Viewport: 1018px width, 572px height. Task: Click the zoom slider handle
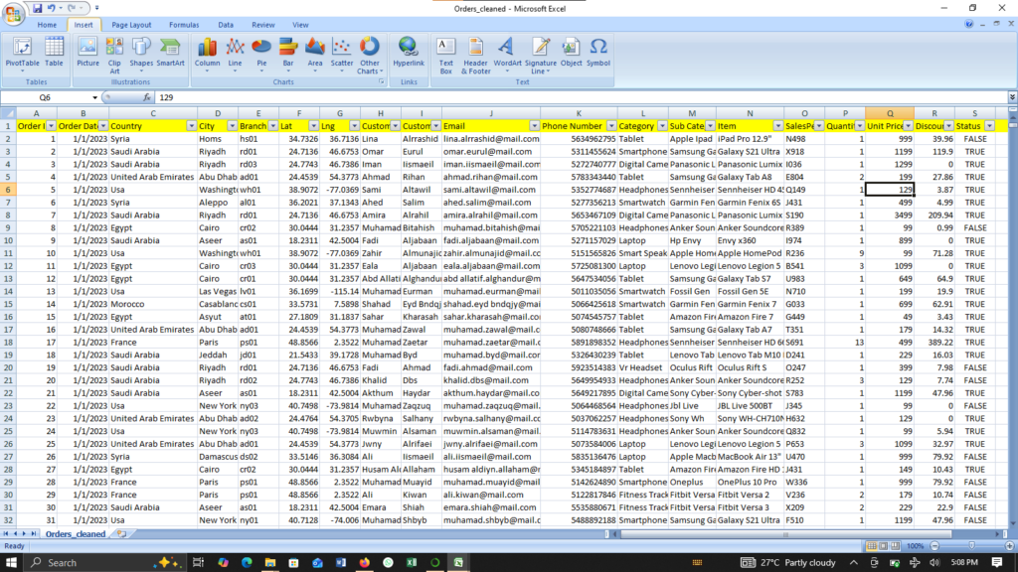pyautogui.click(x=972, y=546)
